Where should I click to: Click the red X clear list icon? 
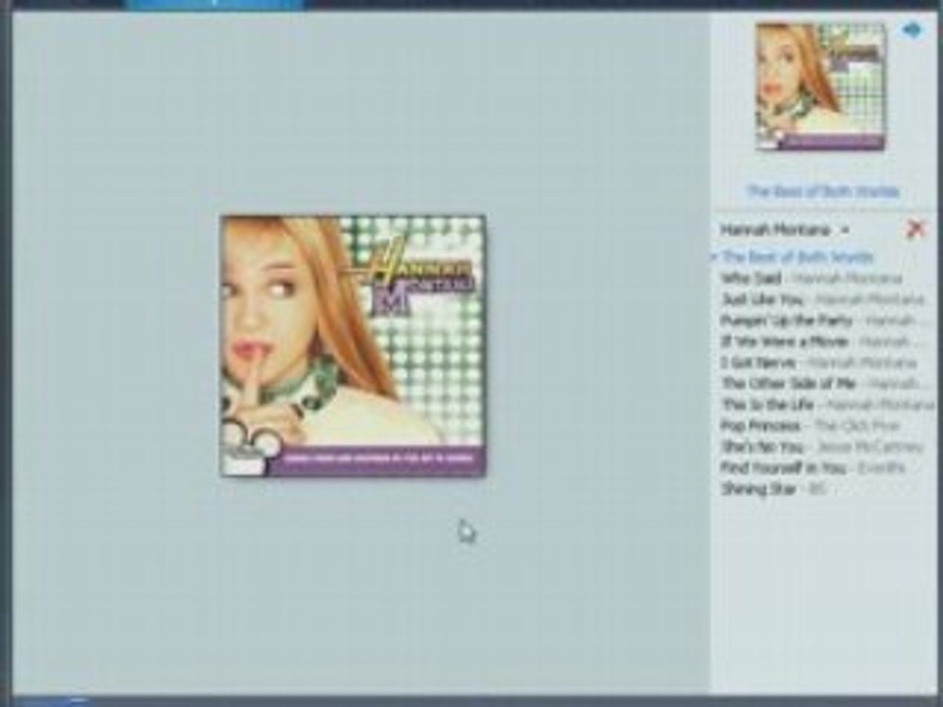[915, 229]
